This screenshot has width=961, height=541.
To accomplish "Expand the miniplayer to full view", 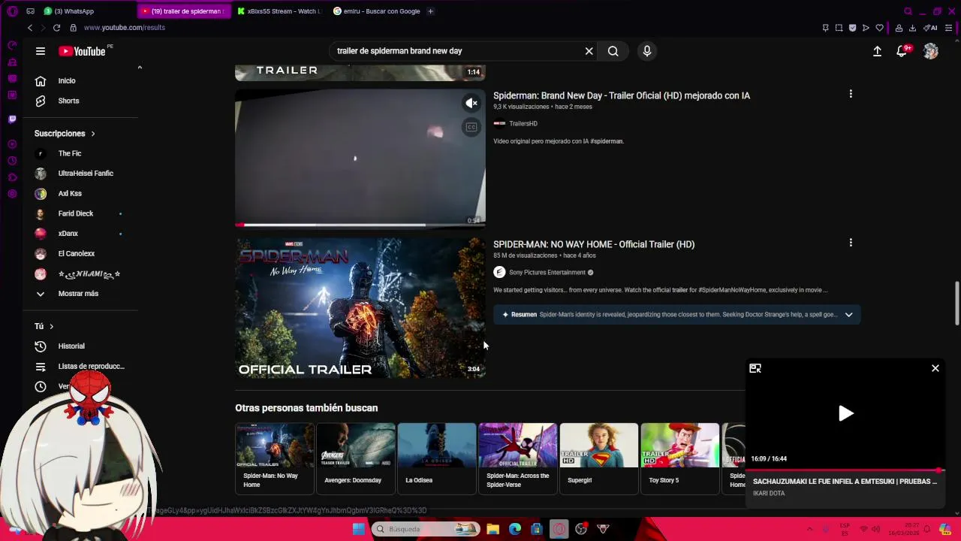I will point(755,368).
